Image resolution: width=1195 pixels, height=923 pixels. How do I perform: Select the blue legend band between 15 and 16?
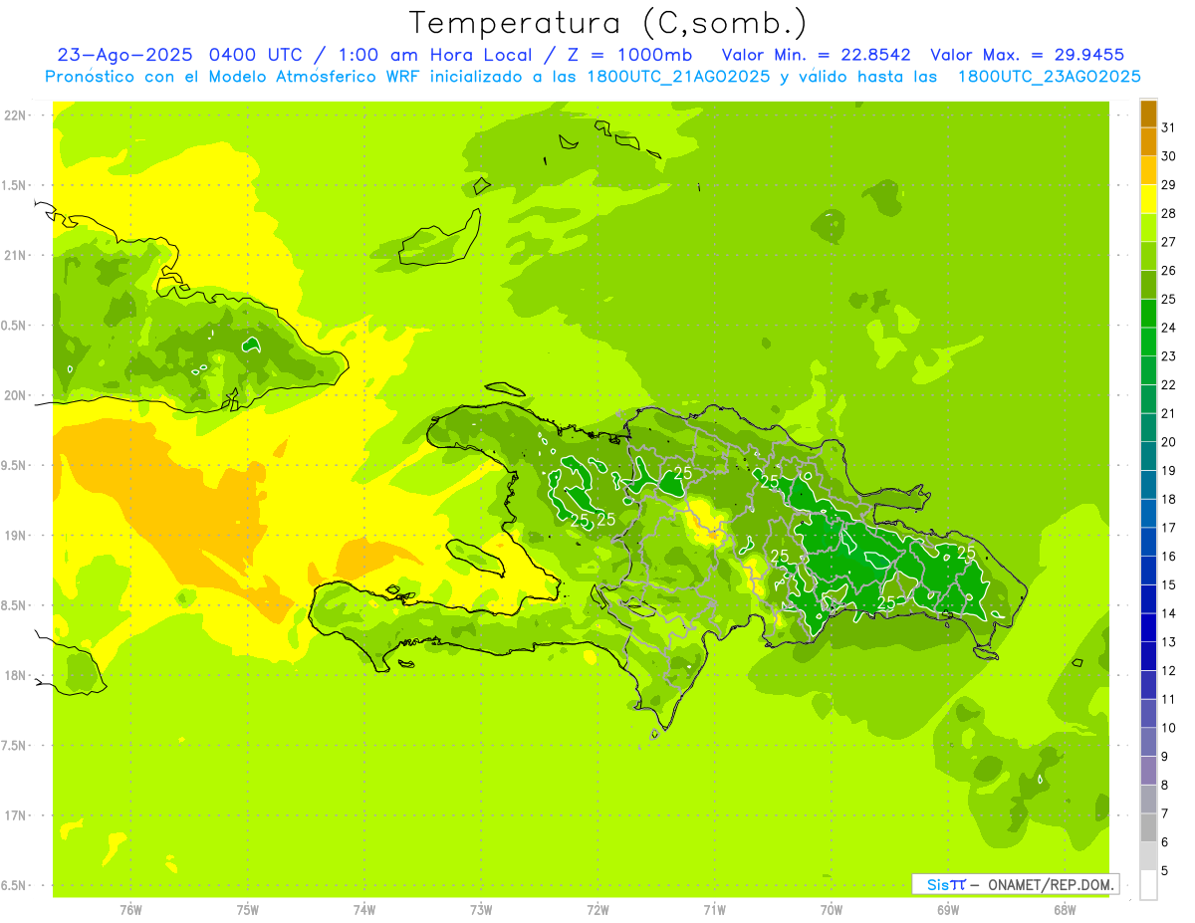click(1148, 571)
